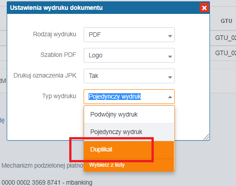The width and height of the screenshot is (236, 186).
Task: Click the PDF value in Rodzaj wydruku
Action: tap(95, 35)
